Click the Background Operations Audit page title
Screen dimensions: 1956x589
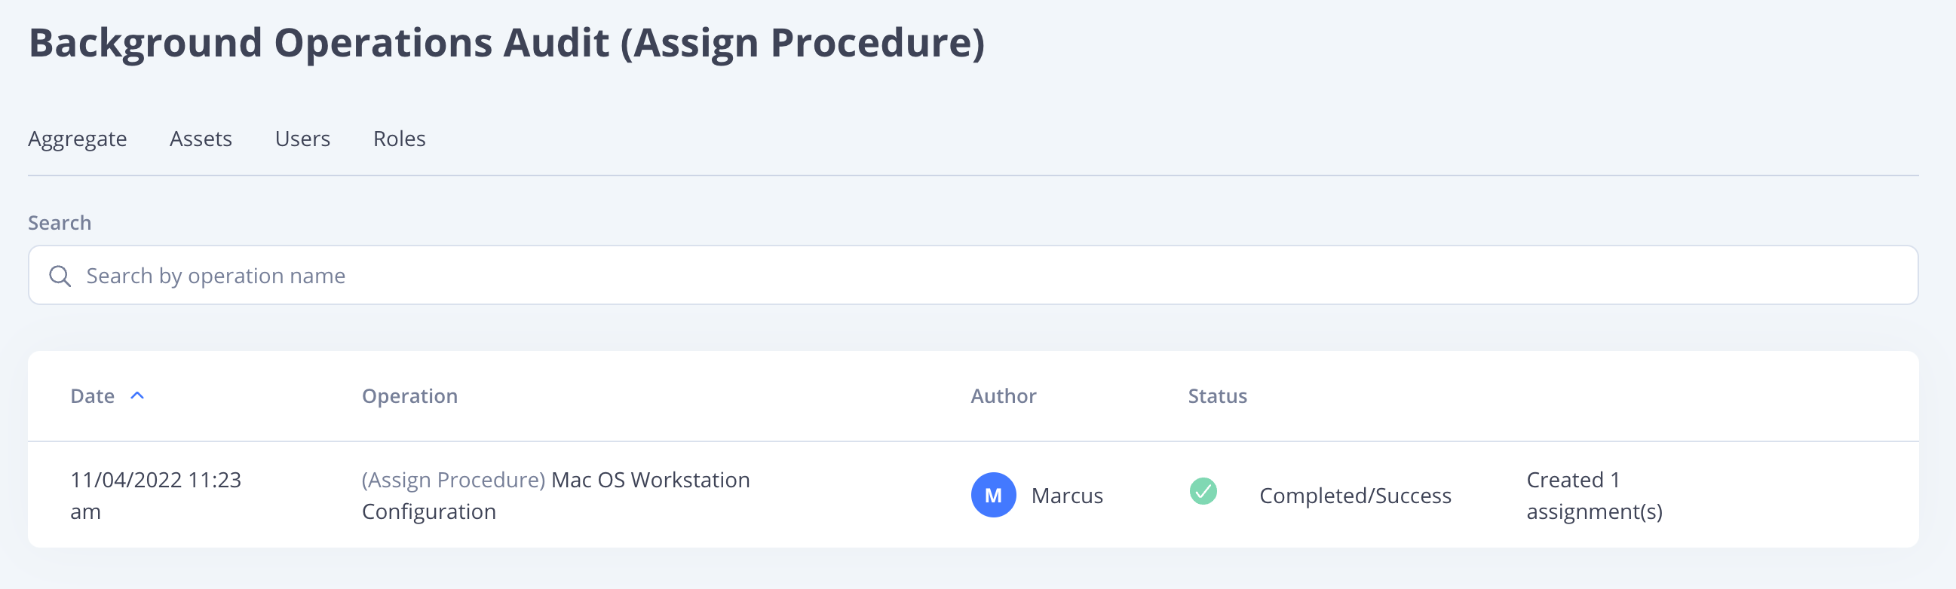[x=507, y=42]
